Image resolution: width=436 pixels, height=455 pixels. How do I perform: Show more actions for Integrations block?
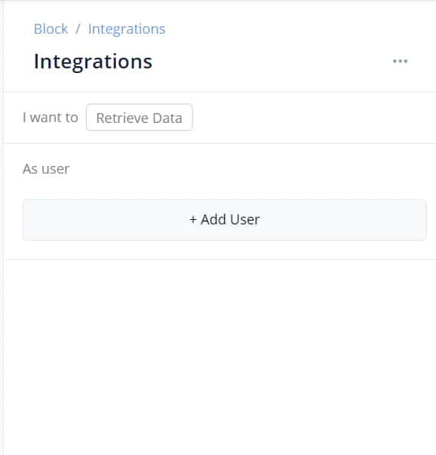pyautogui.click(x=400, y=61)
